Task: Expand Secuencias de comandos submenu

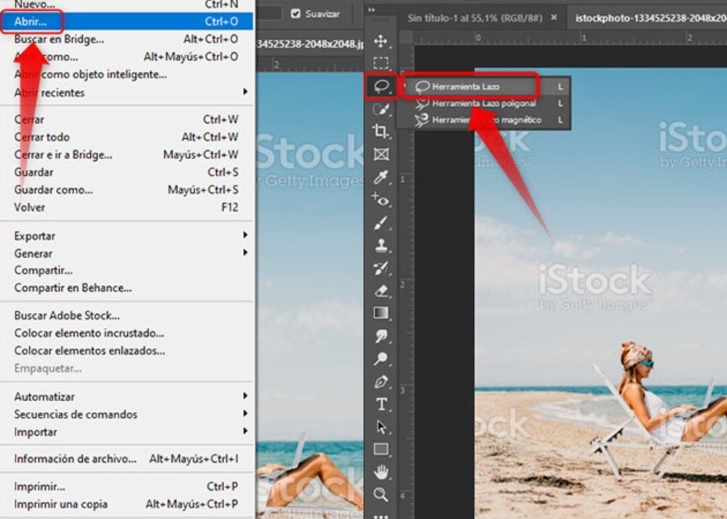Action: [127, 415]
